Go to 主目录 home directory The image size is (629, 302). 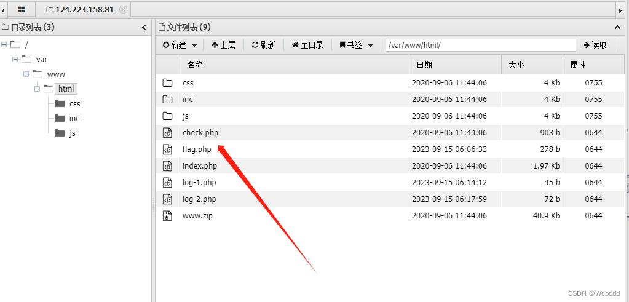pyautogui.click(x=307, y=46)
